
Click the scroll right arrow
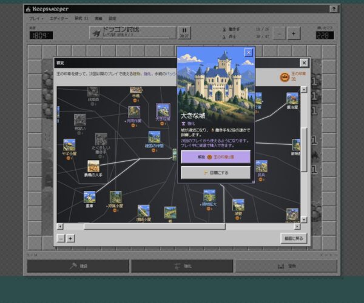pyautogui.click(x=297, y=227)
